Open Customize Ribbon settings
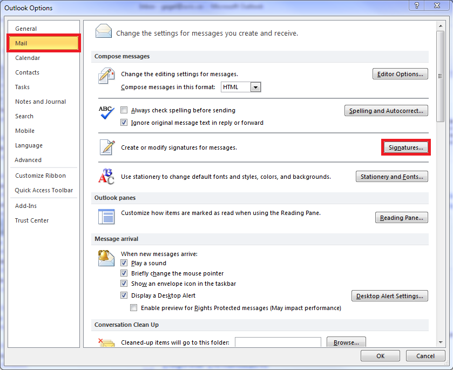Screen dimensions: 453x370 (x=44, y=176)
